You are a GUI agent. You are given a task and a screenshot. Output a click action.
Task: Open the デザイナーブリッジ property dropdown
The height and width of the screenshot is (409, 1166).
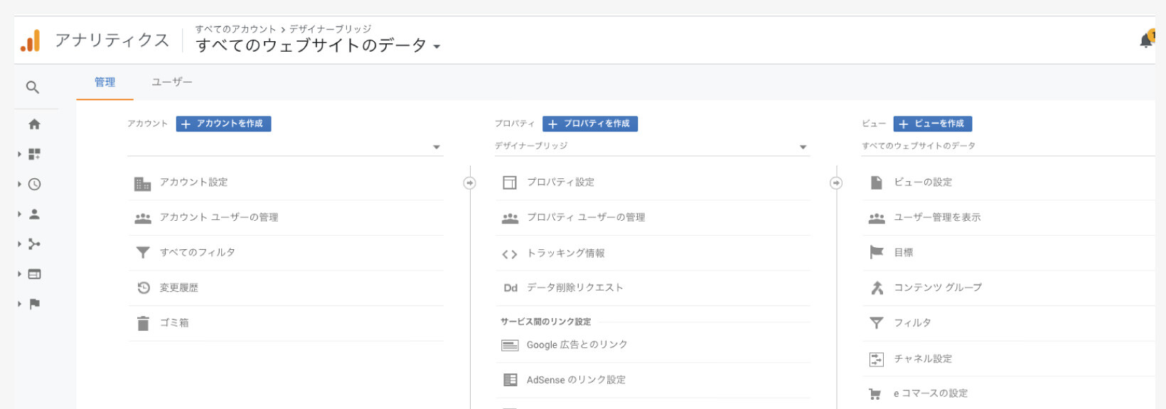(x=651, y=146)
